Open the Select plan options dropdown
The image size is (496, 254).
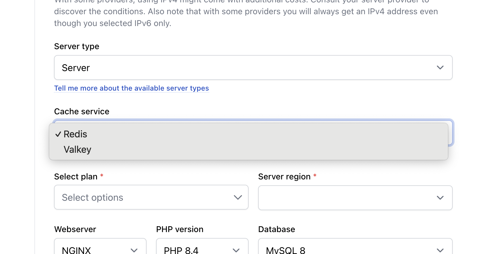click(151, 197)
